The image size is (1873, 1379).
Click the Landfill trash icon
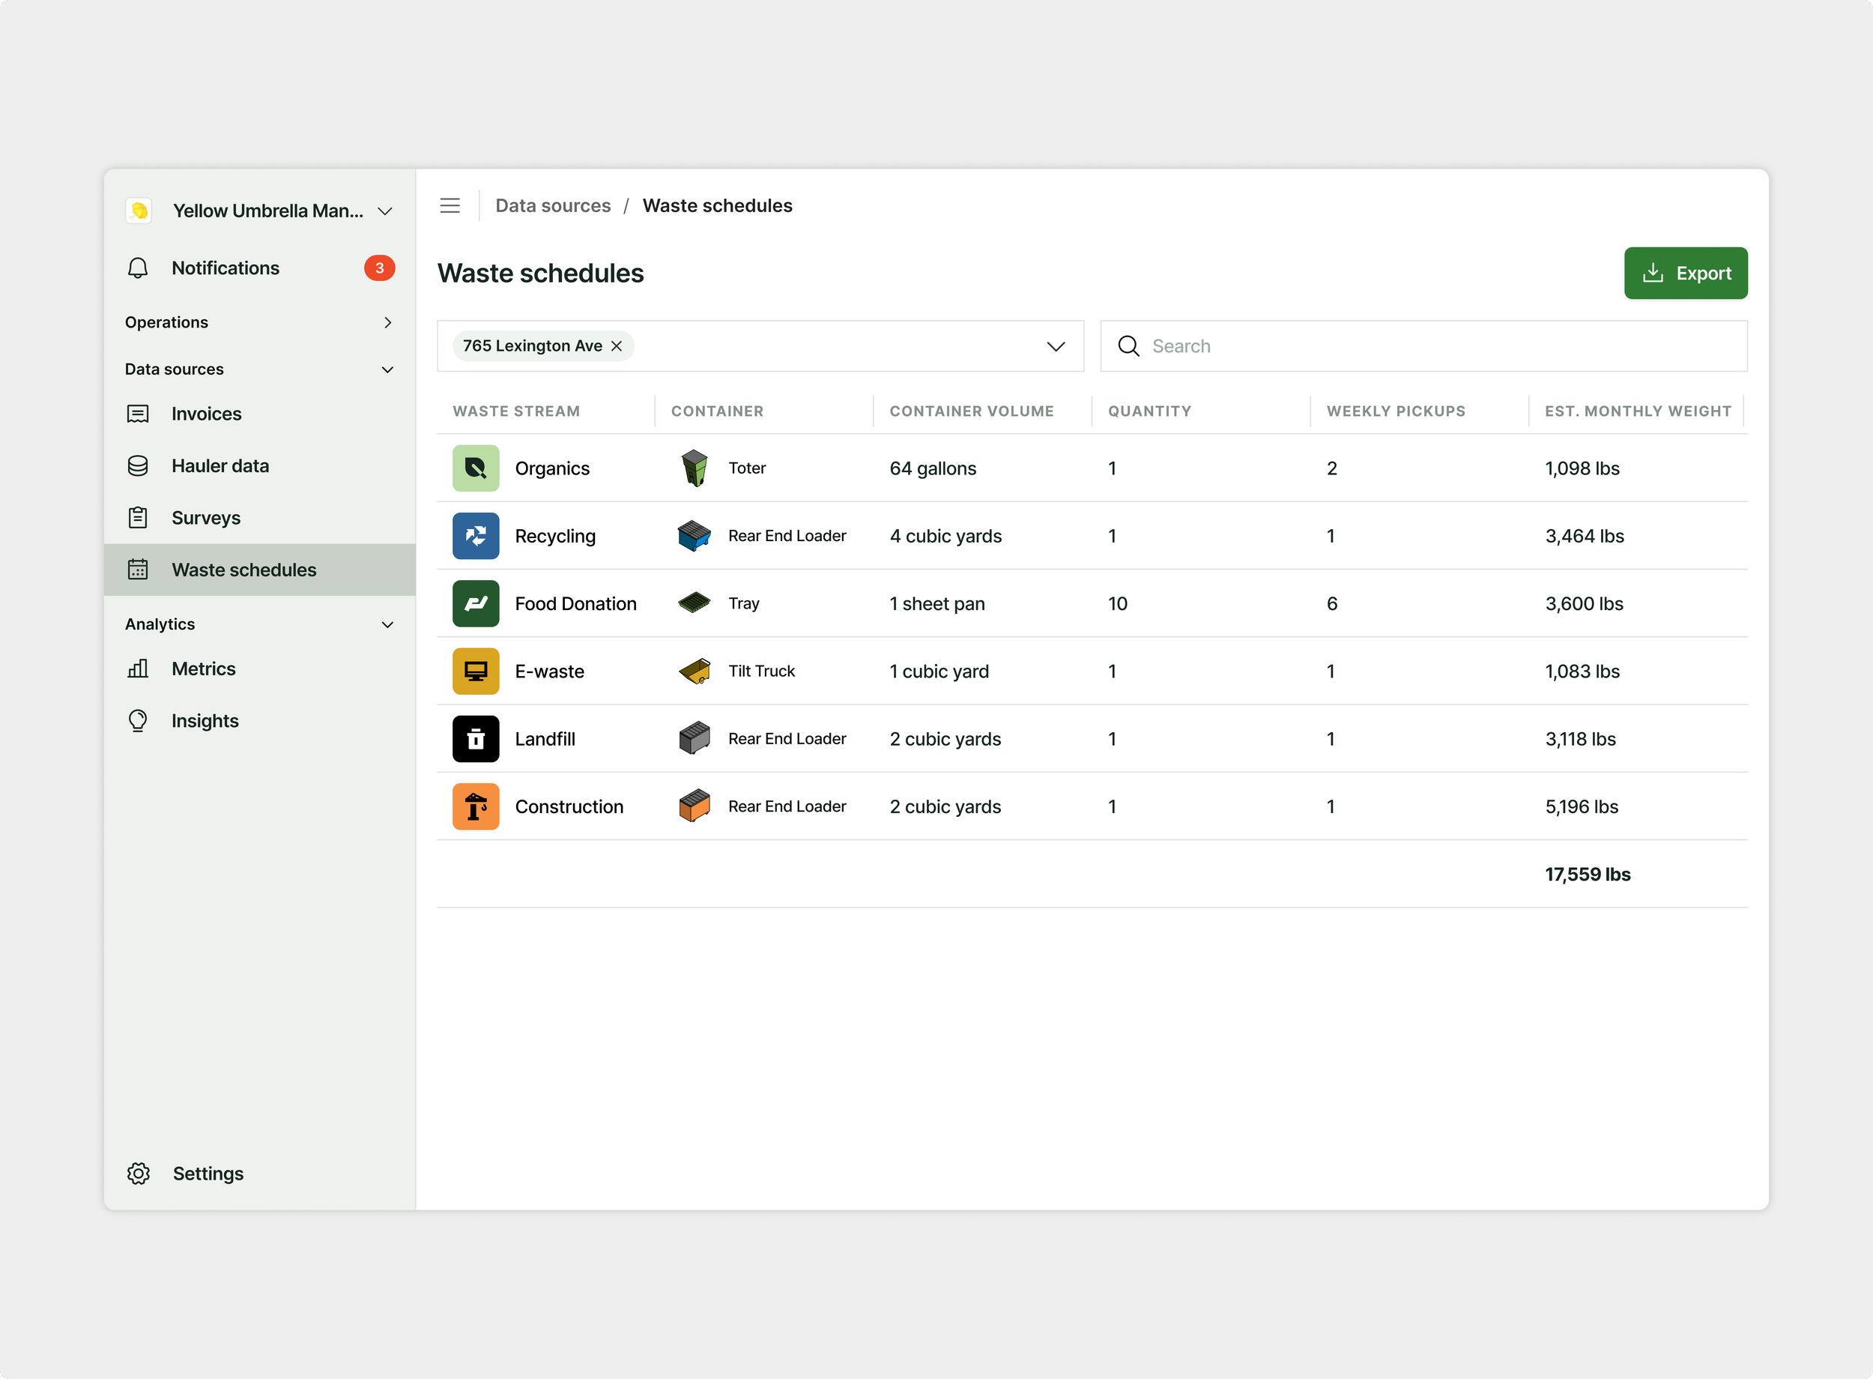[x=476, y=739]
